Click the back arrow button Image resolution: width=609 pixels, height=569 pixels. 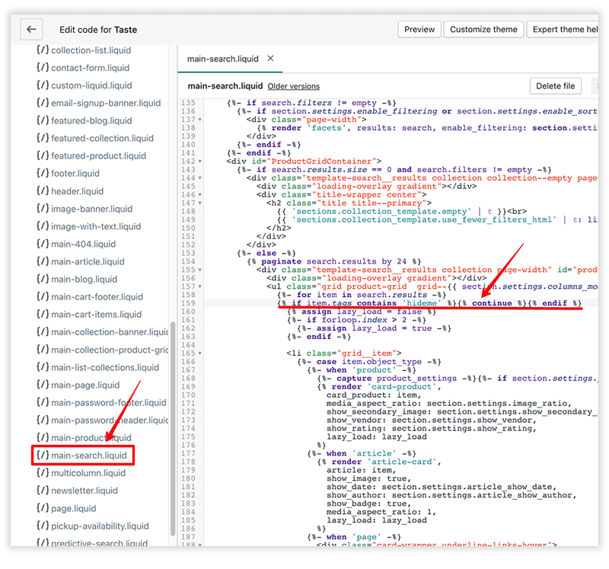31,30
